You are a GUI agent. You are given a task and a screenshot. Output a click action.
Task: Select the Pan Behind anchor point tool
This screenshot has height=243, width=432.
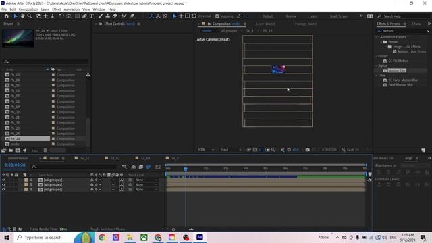coord(69,16)
